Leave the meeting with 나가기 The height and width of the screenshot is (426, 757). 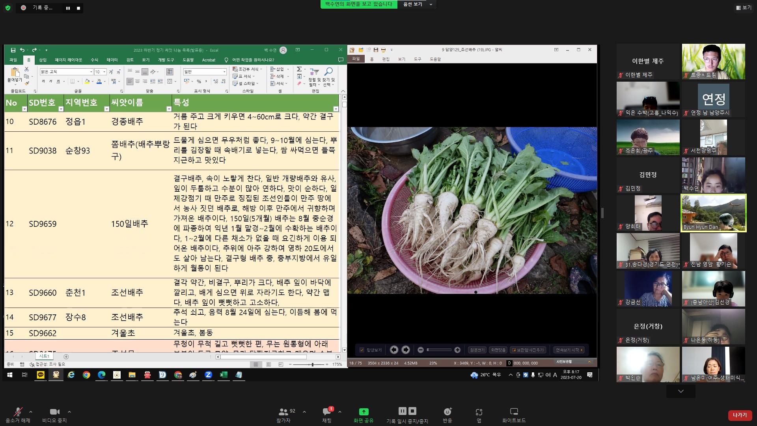click(740, 415)
